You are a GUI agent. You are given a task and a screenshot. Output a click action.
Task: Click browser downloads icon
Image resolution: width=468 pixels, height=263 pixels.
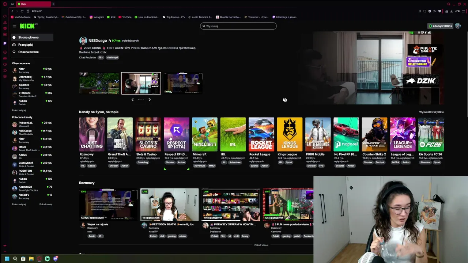(x=452, y=11)
